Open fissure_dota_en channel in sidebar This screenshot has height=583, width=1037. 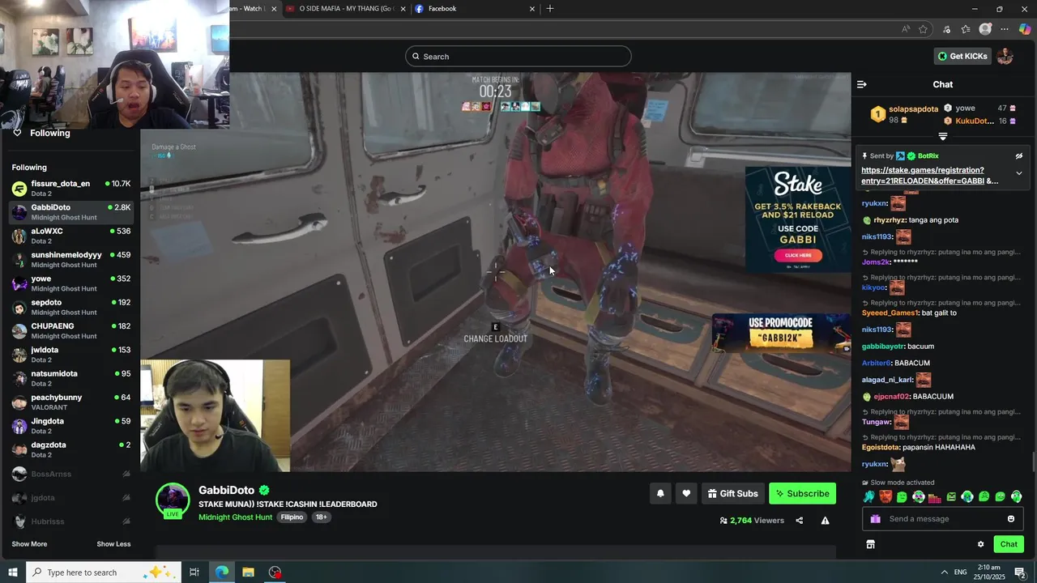point(71,188)
